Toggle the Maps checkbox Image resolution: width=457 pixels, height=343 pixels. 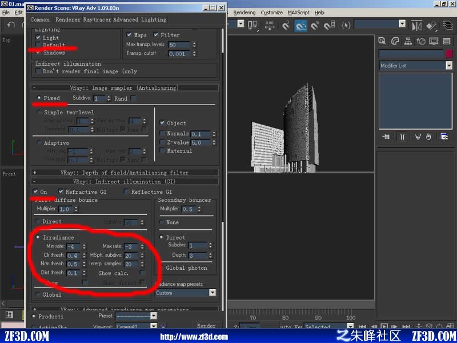click(x=129, y=34)
